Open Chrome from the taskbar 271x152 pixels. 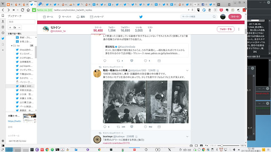coord(47,149)
